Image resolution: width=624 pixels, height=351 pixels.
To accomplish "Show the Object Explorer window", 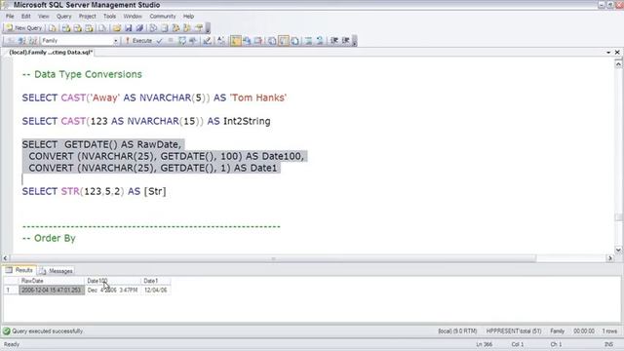I will point(175,28).
